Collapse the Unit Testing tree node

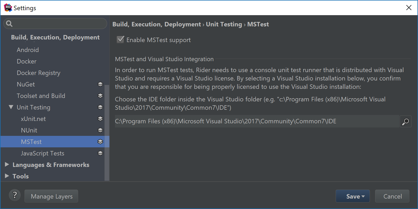point(11,107)
